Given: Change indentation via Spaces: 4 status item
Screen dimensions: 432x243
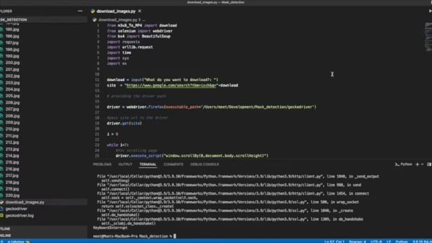Looking at the screenshot, I should 357,242.
